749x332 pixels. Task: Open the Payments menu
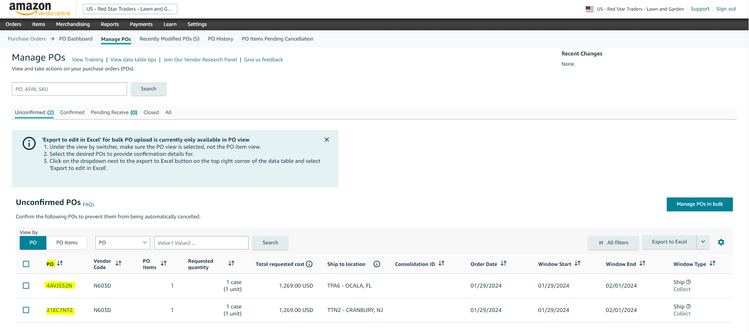[141, 24]
